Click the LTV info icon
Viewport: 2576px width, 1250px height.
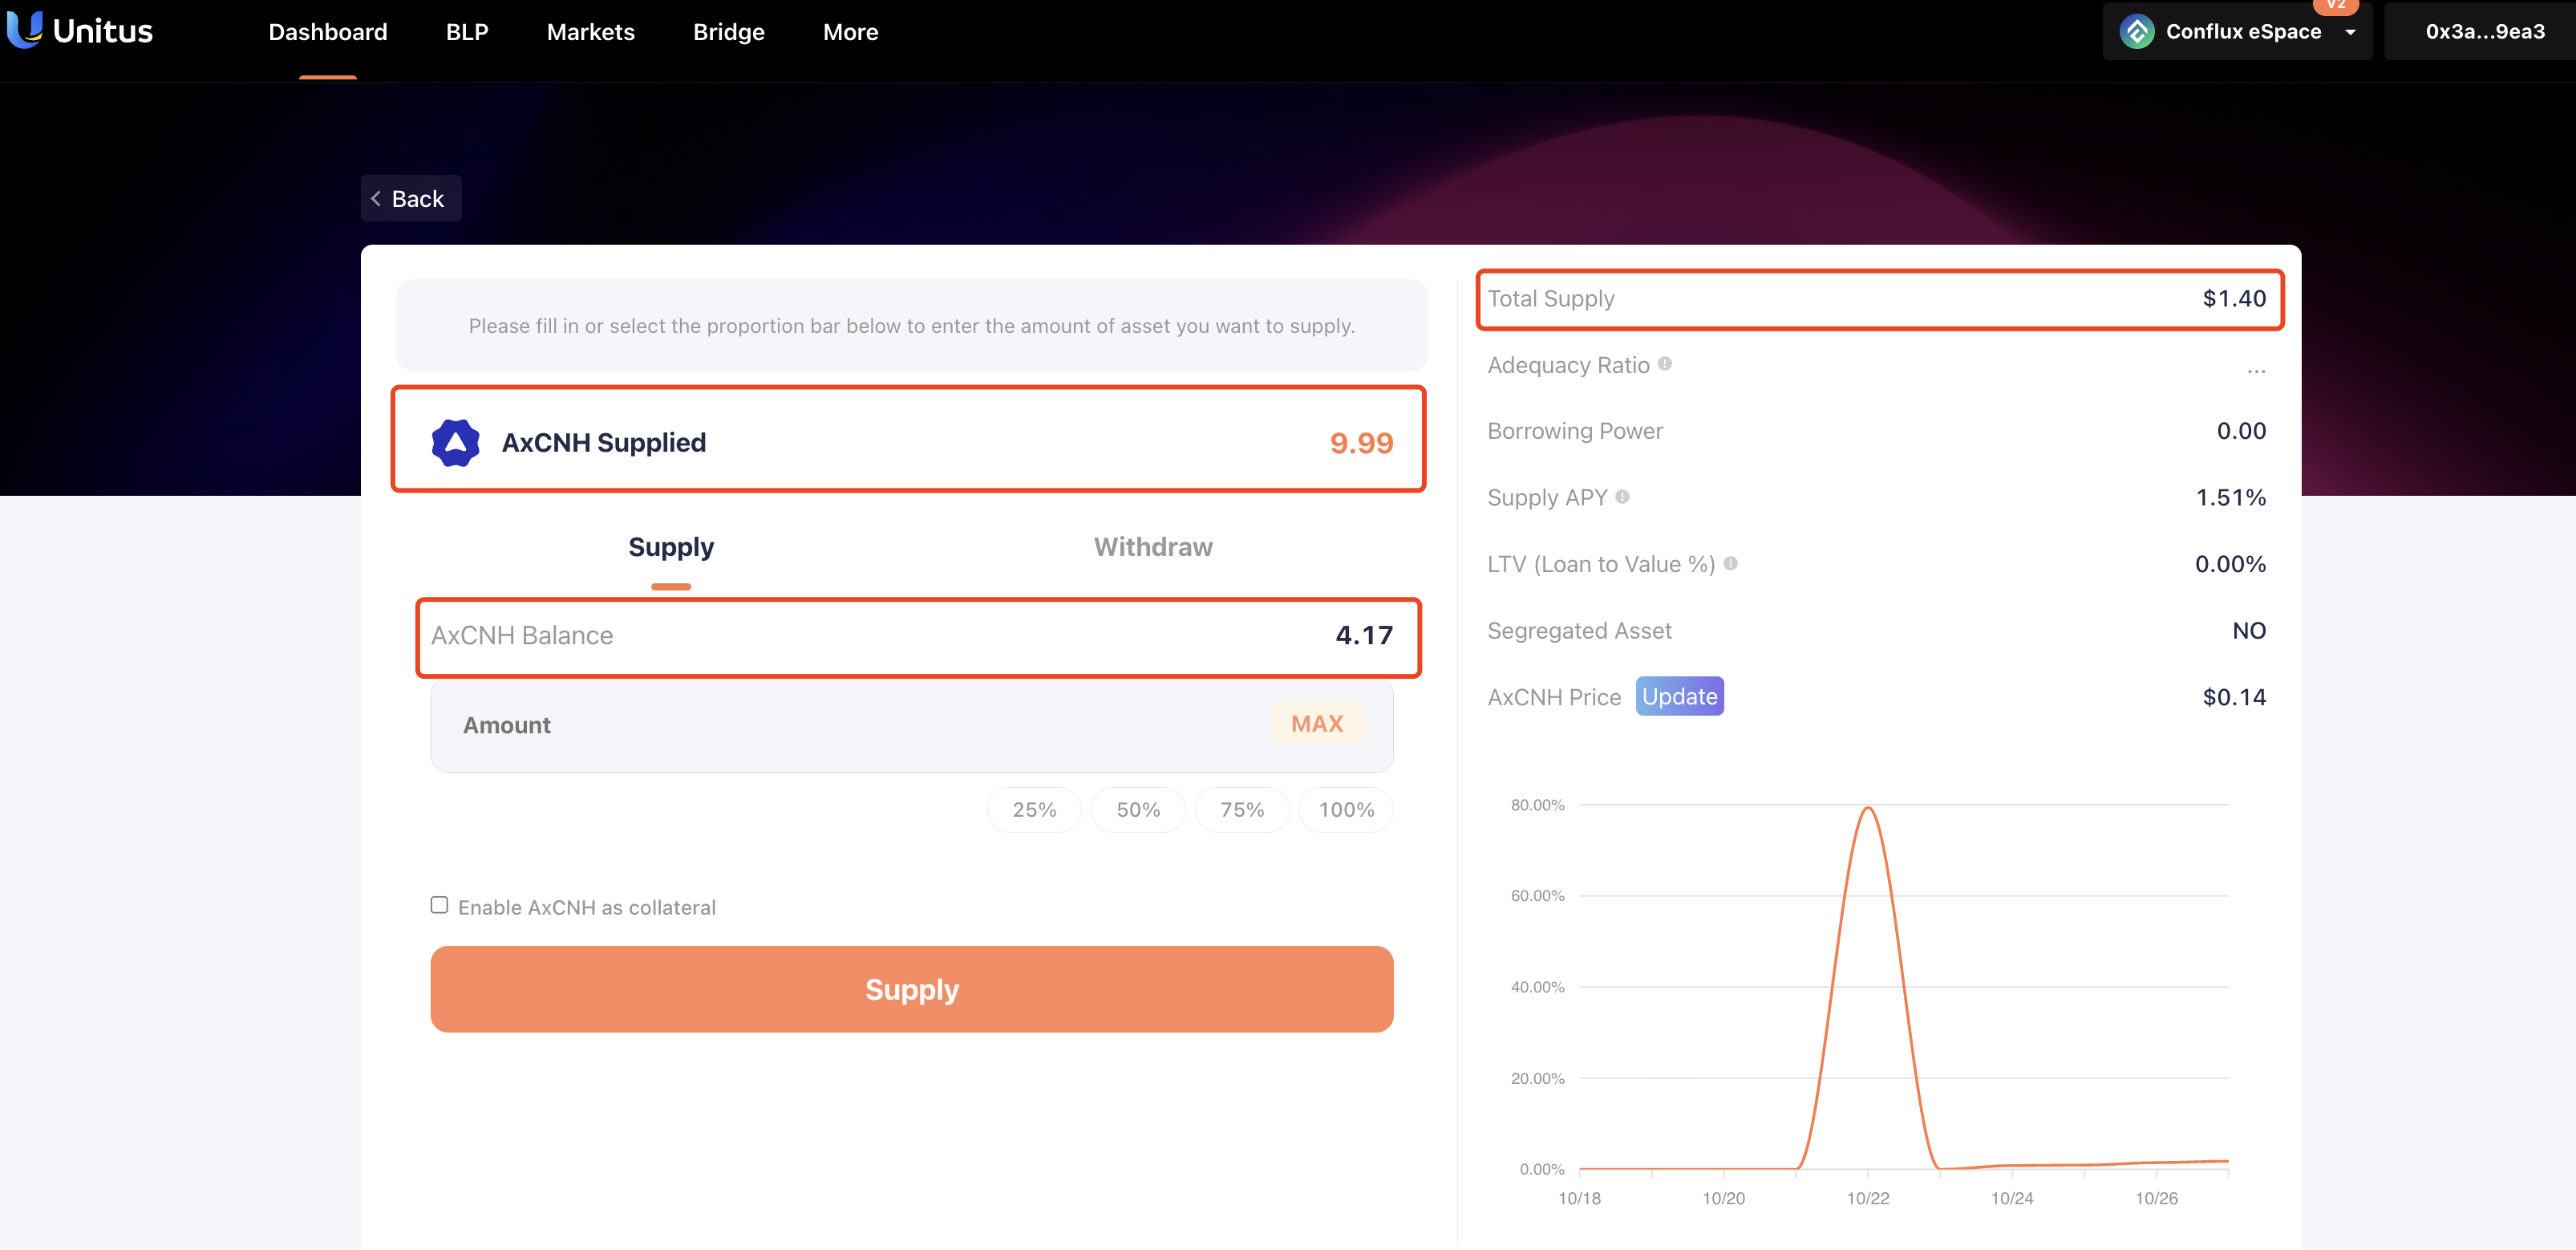click(x=1730, y=564)
